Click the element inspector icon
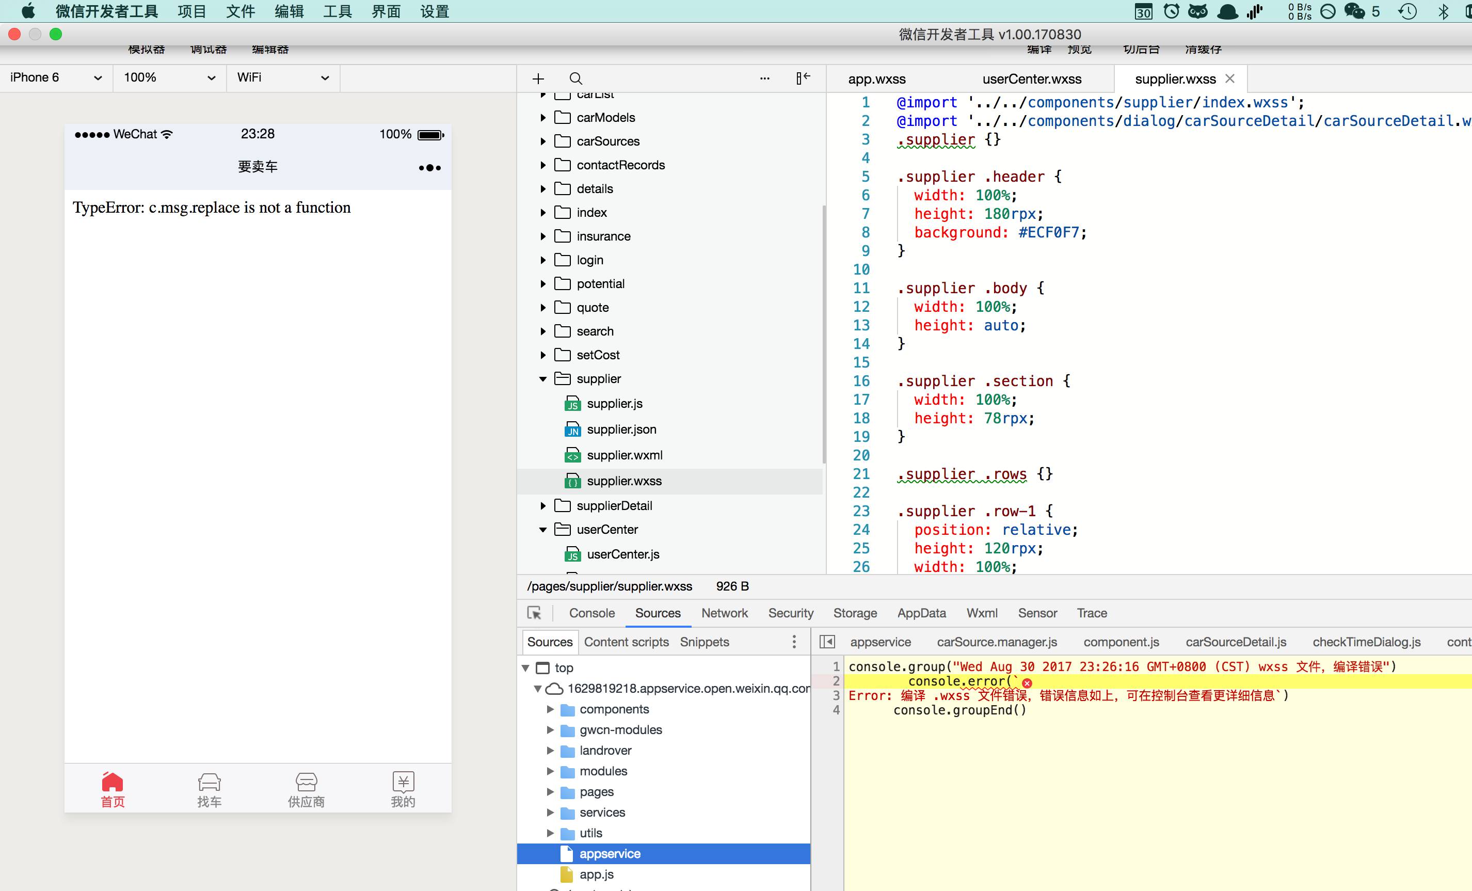The width and height of the screenshot is (1472, 891). click(x=534, y=613)
